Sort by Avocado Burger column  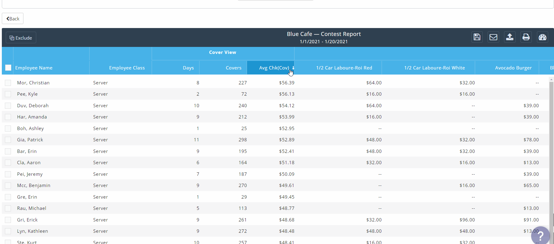(x=513, y=68)
